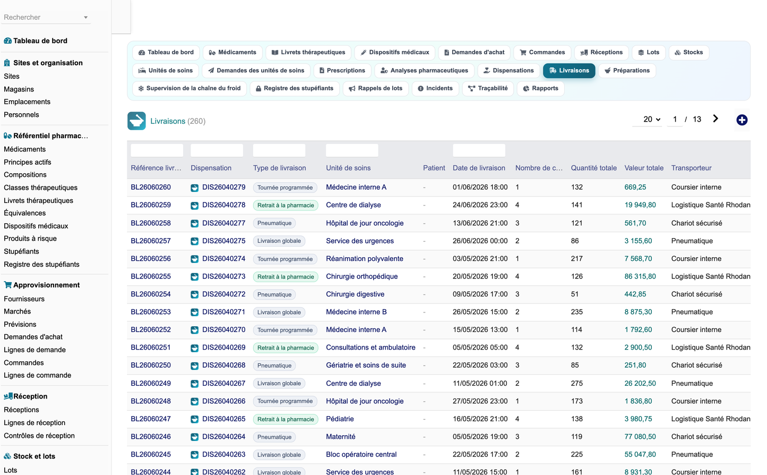
Task: Click the Date de livraison filter field
Action: click(479, 150)
